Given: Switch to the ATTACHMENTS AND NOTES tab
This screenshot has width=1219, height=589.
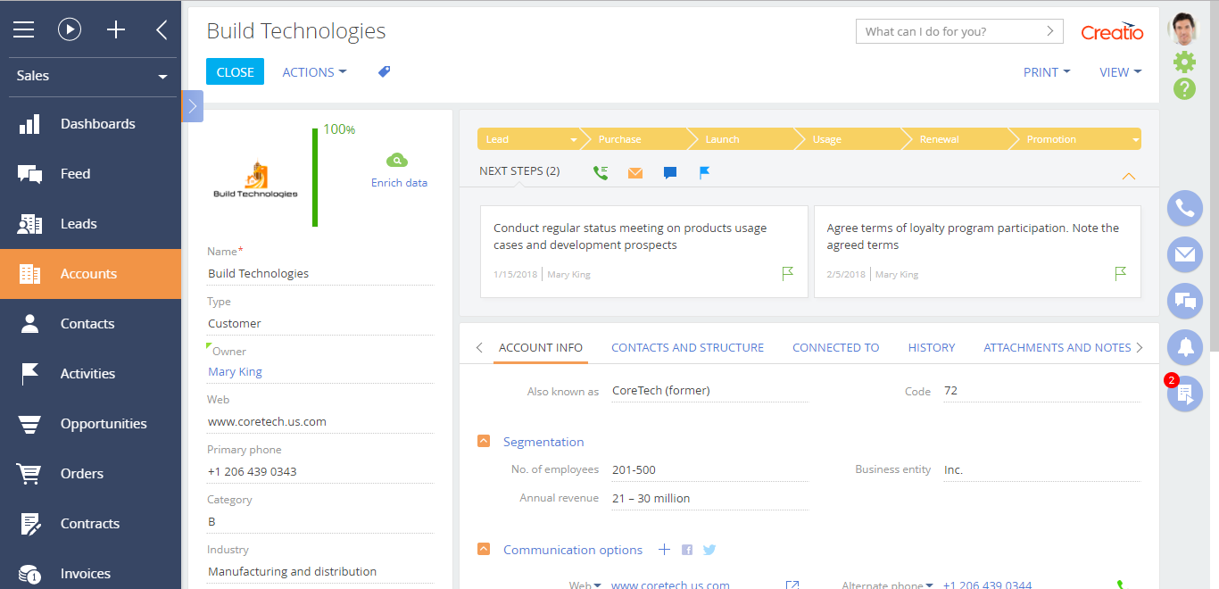Looking at the screenshot, I should click(1057, 348).
